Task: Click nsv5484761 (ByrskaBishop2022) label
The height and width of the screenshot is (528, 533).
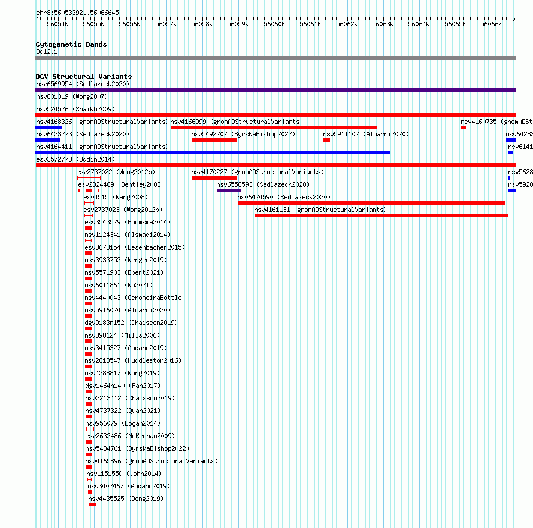Action: click(x=137, y=448)
